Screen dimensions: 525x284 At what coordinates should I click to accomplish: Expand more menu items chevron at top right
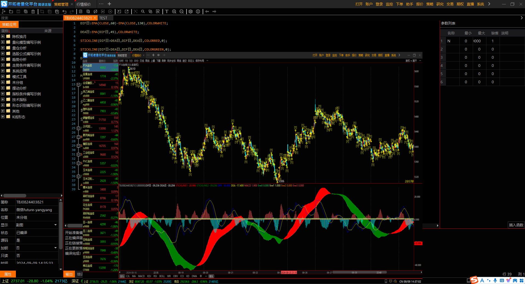click(x=489, y=4)
